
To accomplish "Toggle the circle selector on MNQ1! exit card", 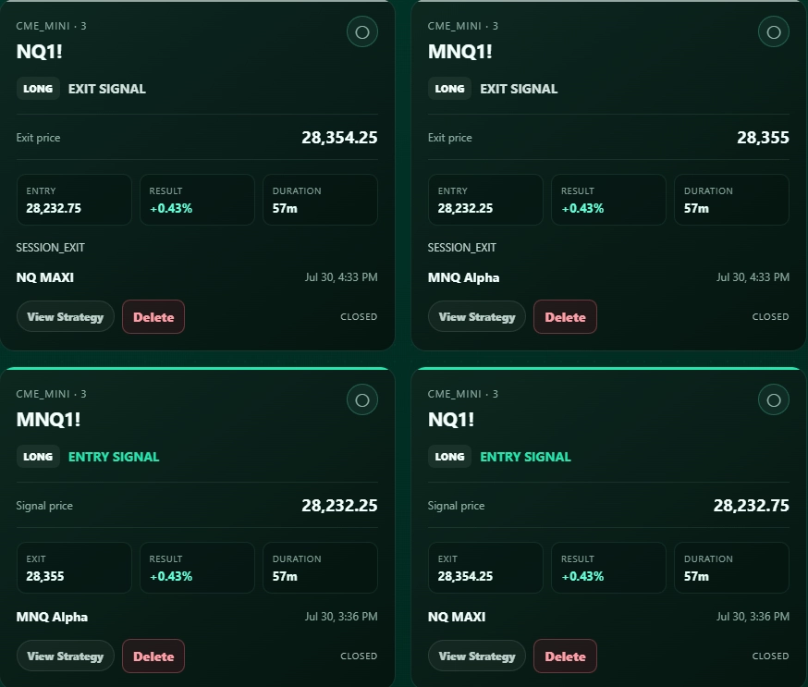I will coord(774,32).
